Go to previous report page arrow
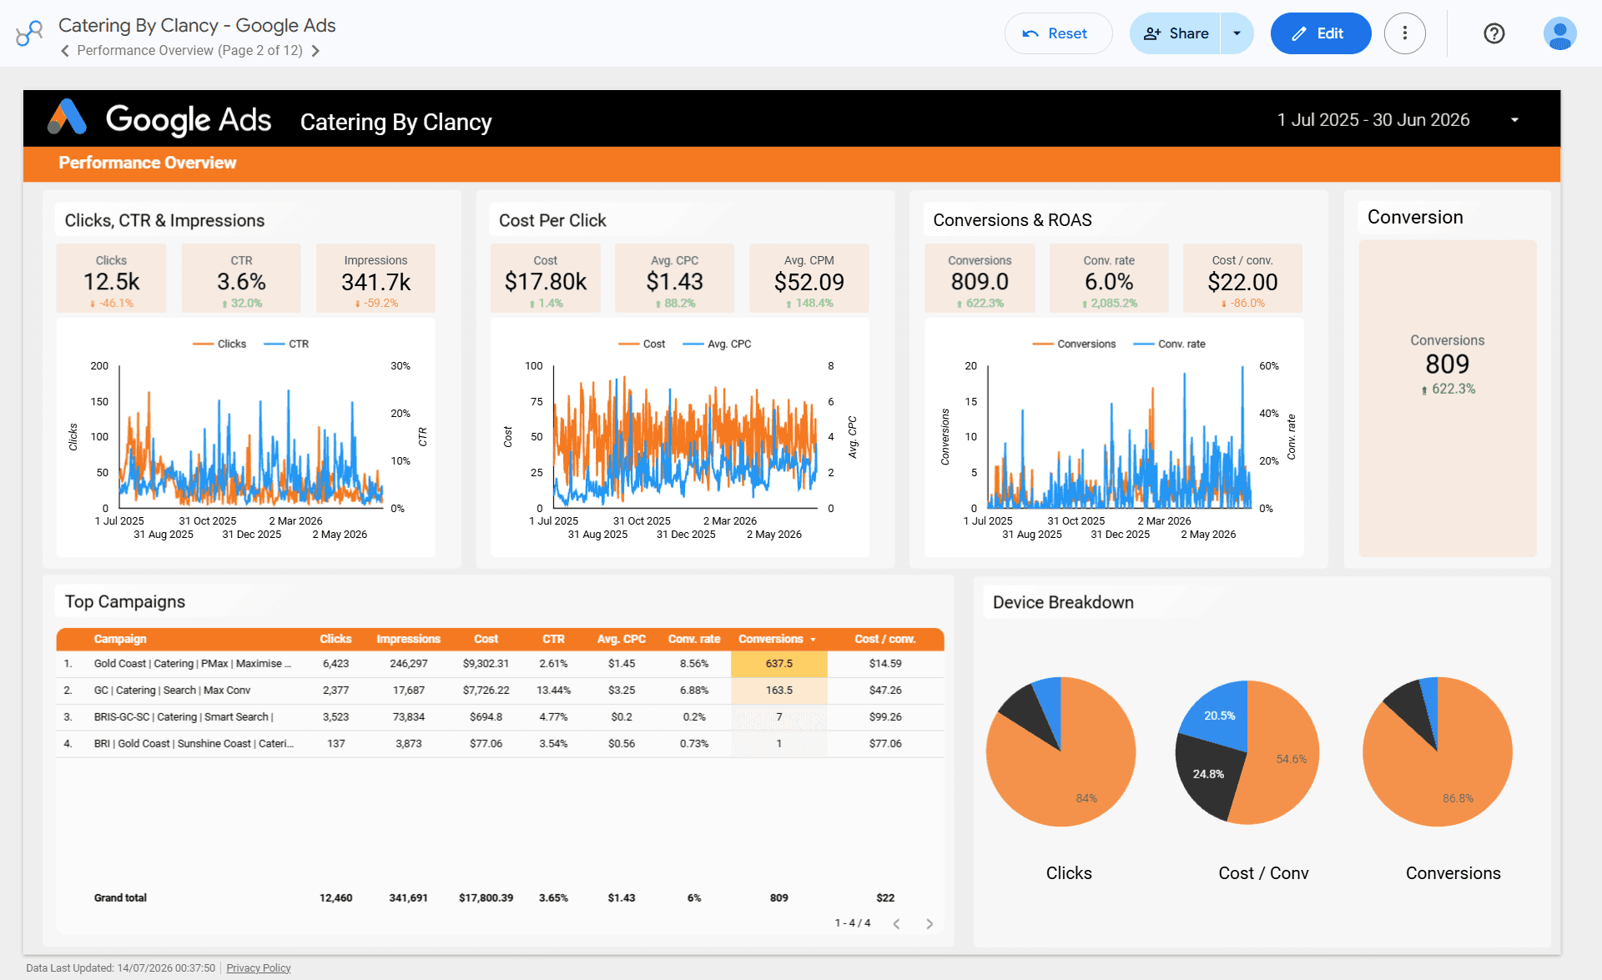 point(64,51)
